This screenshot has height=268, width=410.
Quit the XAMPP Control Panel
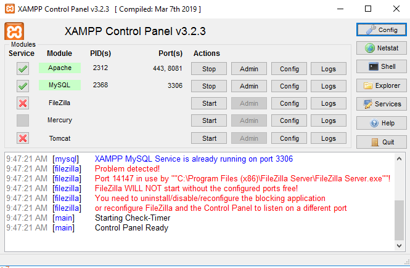tap(381, 142)
